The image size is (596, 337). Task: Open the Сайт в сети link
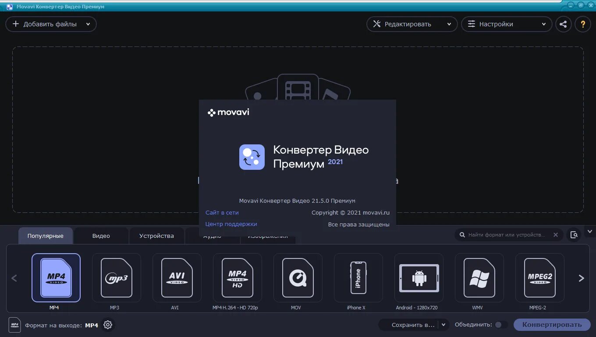(222, 212)
